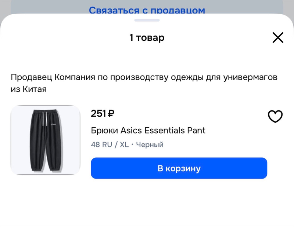This screenshot has width=294, height=227.
Task: Open the Брюки Asics Essentials Pant title
Action: tap(148, 130)
